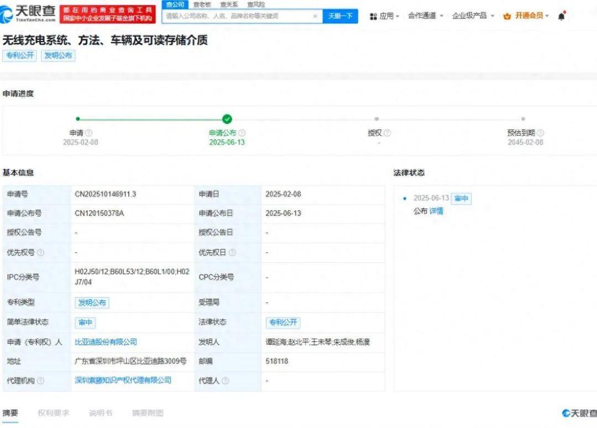Screen dimensions: 597x428
Task: Select the 查公司 search tab
Action: click(175, 4)
